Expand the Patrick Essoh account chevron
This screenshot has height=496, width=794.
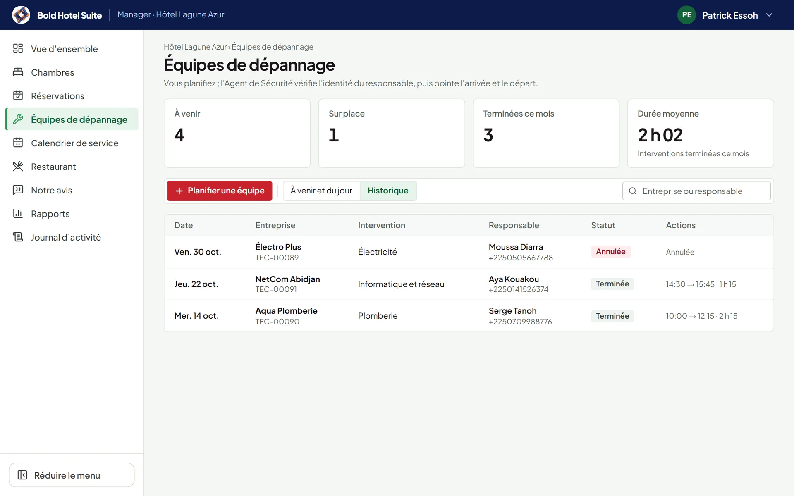(769, 15)
